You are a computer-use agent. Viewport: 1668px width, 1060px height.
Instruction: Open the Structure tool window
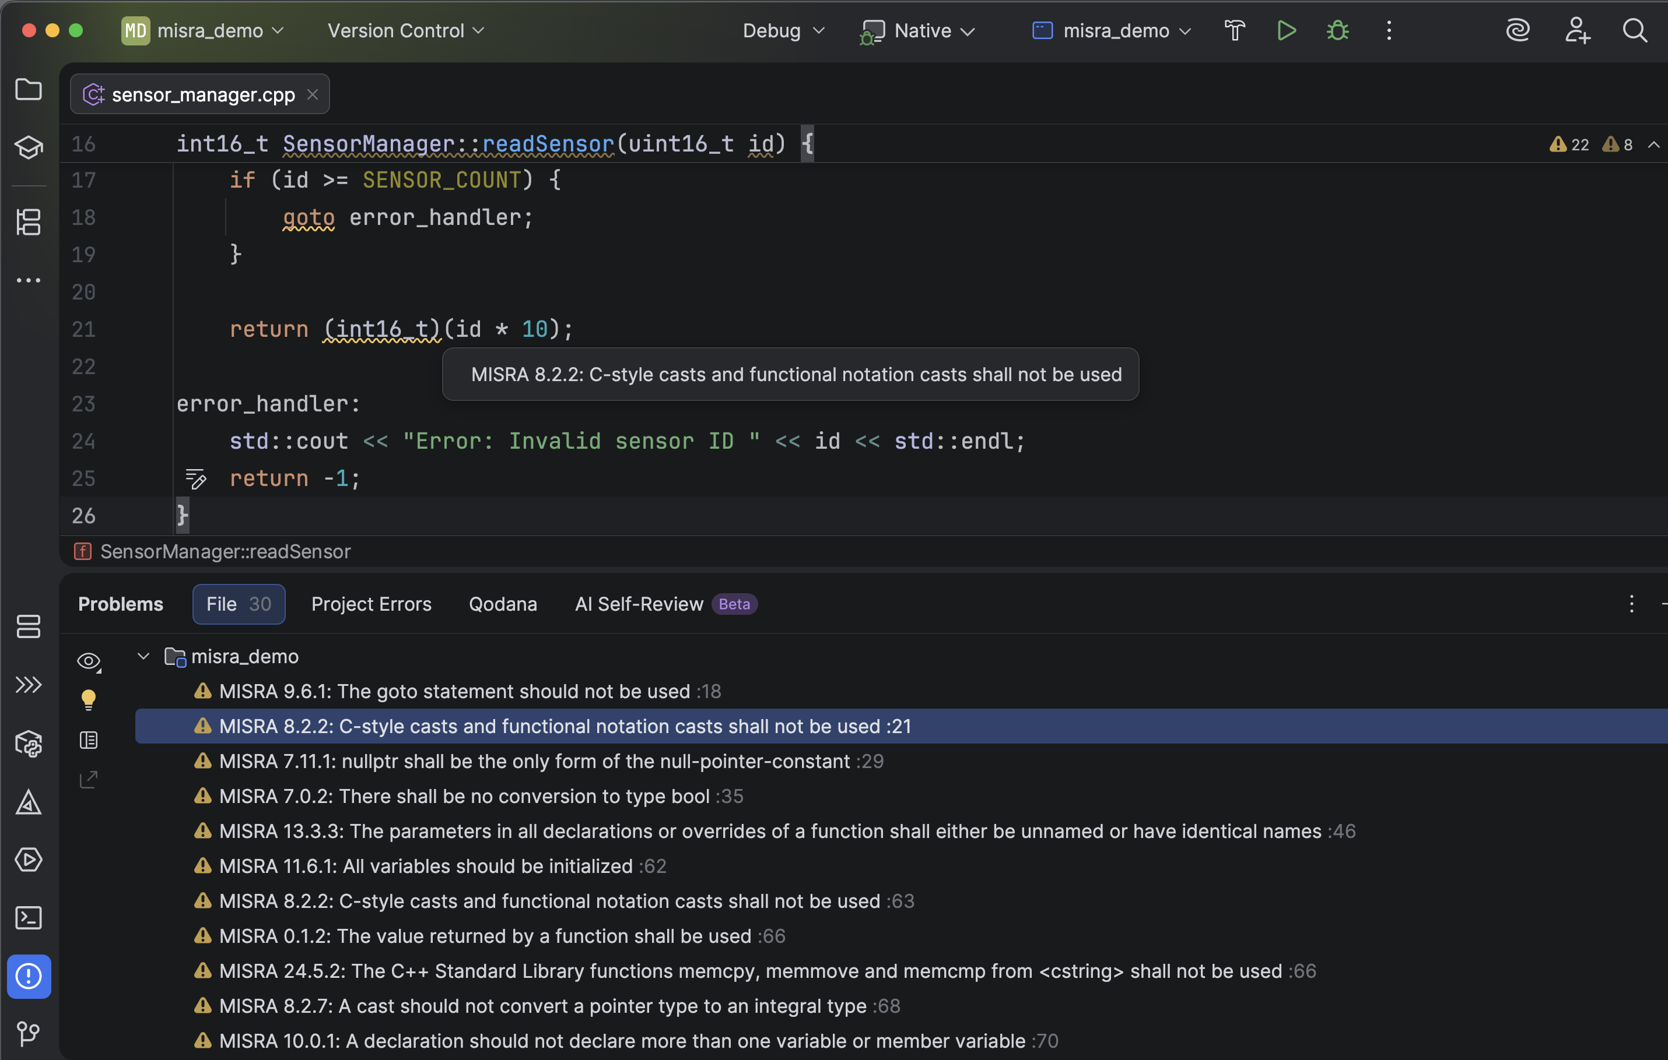coord(29,222)
